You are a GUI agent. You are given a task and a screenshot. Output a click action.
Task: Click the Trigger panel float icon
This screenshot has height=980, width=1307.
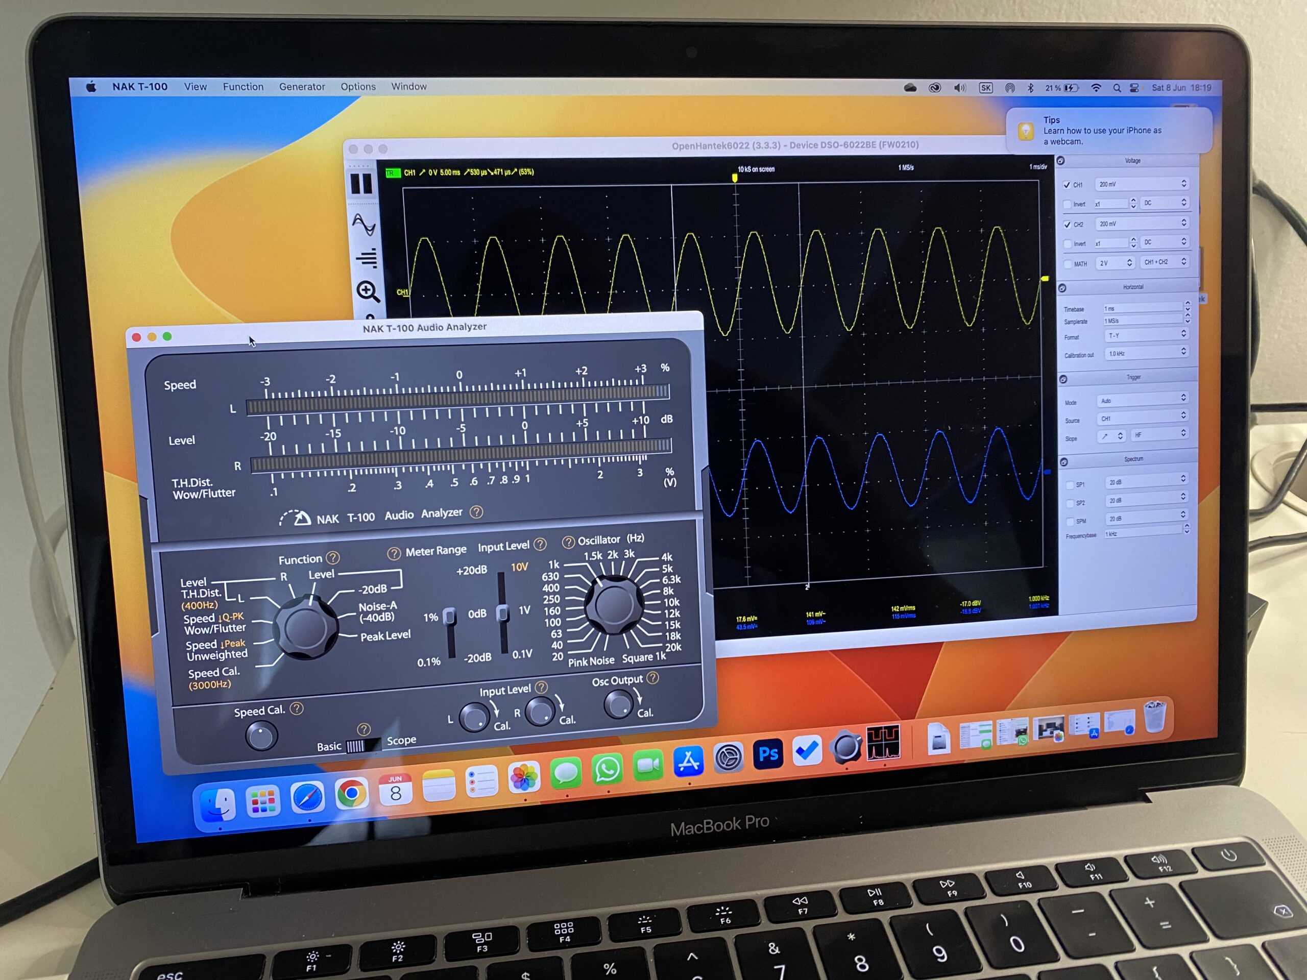point(1062,379)
